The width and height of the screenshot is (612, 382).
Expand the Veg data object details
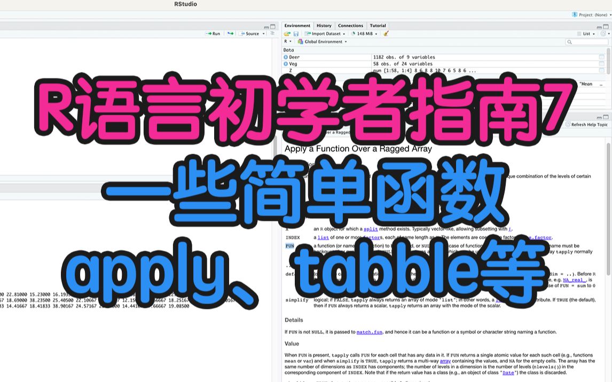[285, 63]
